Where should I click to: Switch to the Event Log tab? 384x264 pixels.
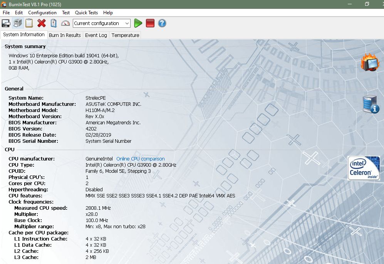click(x=96, y=35)
